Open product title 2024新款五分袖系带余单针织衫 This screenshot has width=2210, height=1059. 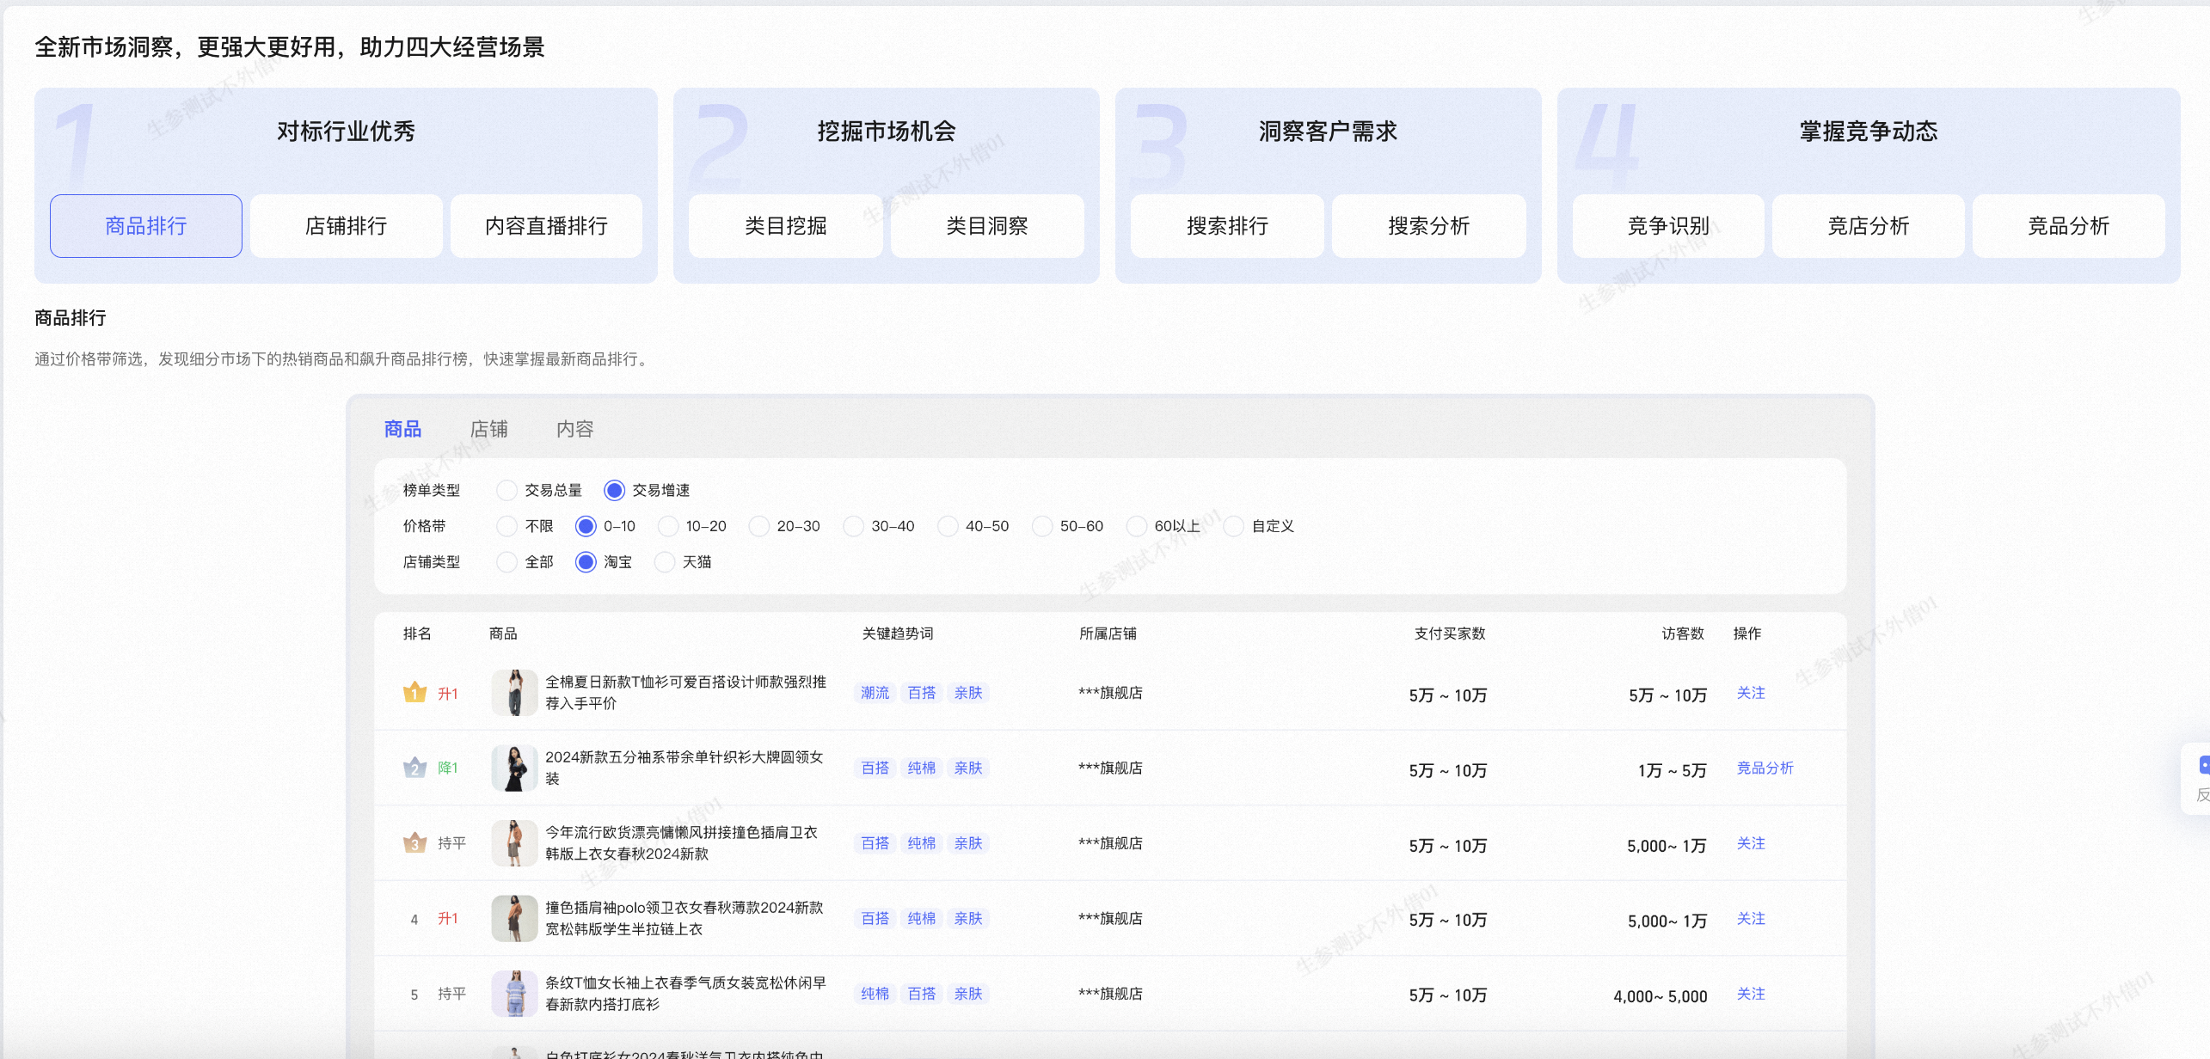(x=684, y=768)
